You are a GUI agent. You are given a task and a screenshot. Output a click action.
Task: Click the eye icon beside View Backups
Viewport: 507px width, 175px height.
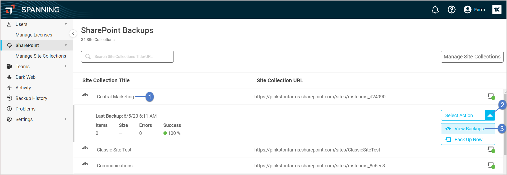click(448, 129)
